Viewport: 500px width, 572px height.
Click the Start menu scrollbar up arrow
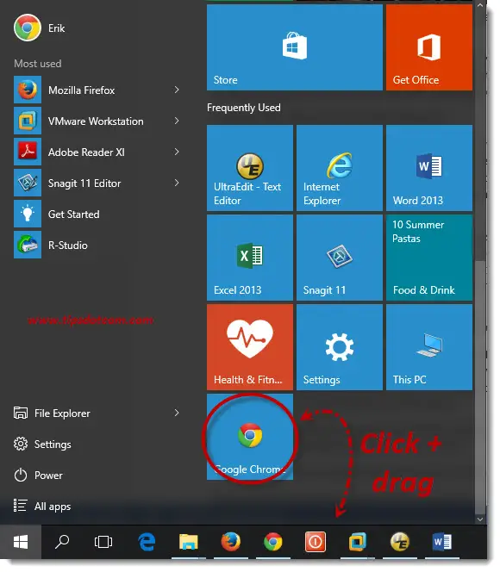(x=480, y=5)
